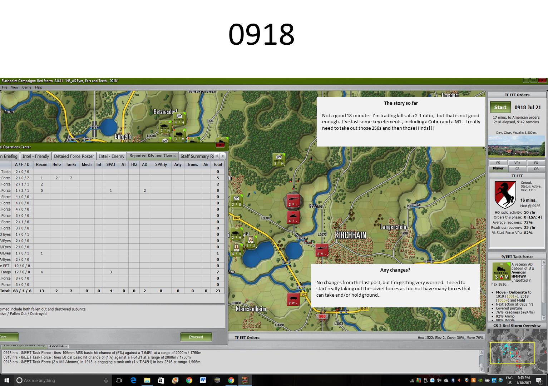Close the Tactical Operations Center dialog
548x386 pixels.
(x=219, y=145)
